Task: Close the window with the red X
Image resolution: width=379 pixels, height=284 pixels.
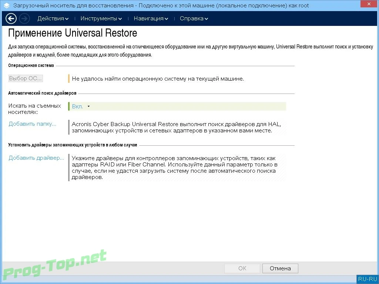Action: pos(369,4)
